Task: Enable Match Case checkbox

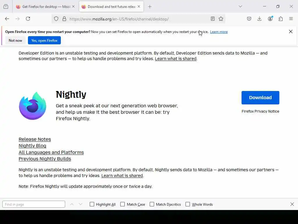Action: (x=123, y=204)
